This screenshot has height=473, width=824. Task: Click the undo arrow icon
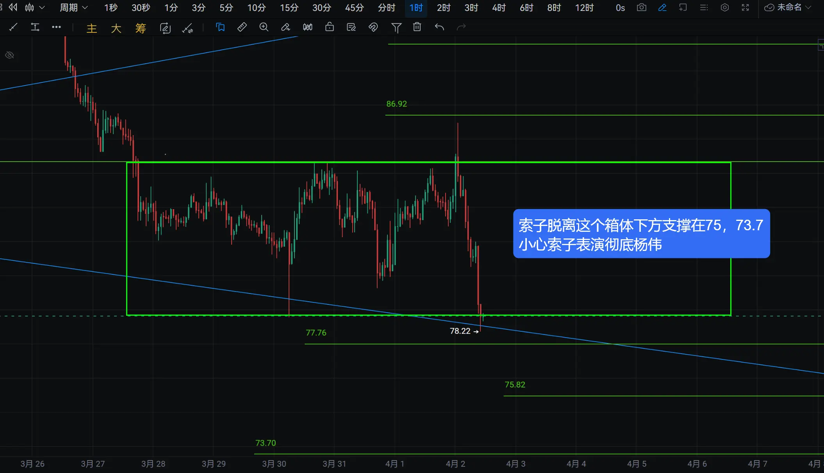coord(439,27)
